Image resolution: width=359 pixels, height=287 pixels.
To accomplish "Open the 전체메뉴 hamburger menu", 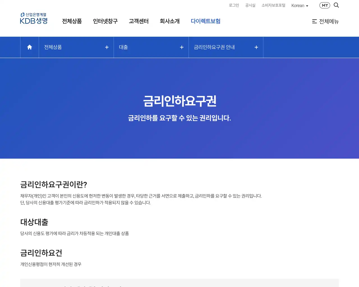I will [325, 22].
